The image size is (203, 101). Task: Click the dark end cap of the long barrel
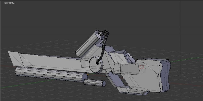tap(85, 78)
